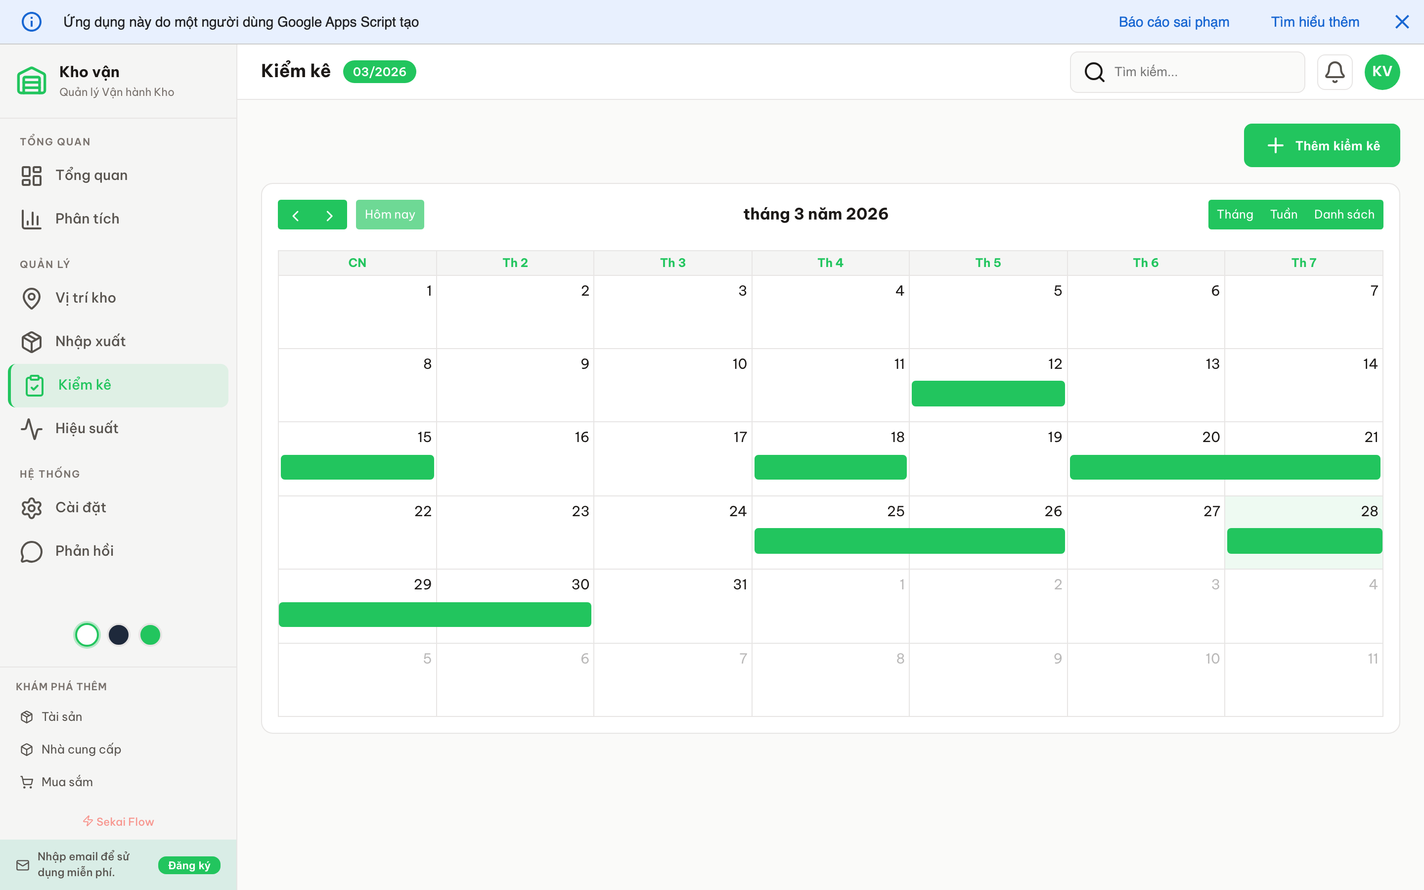
Task: Select the Nhập xuất box icon
Action: coord(32,341)
